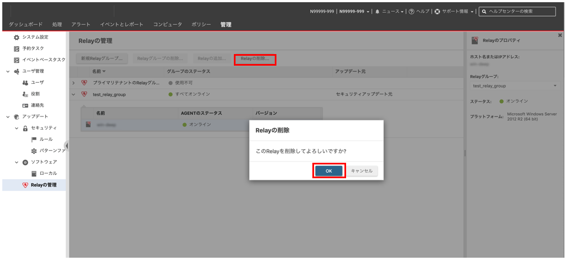The height and width of the screenshot is (261, 570).
Task: Open the アラート tab
Action: [x=81, y=24]
